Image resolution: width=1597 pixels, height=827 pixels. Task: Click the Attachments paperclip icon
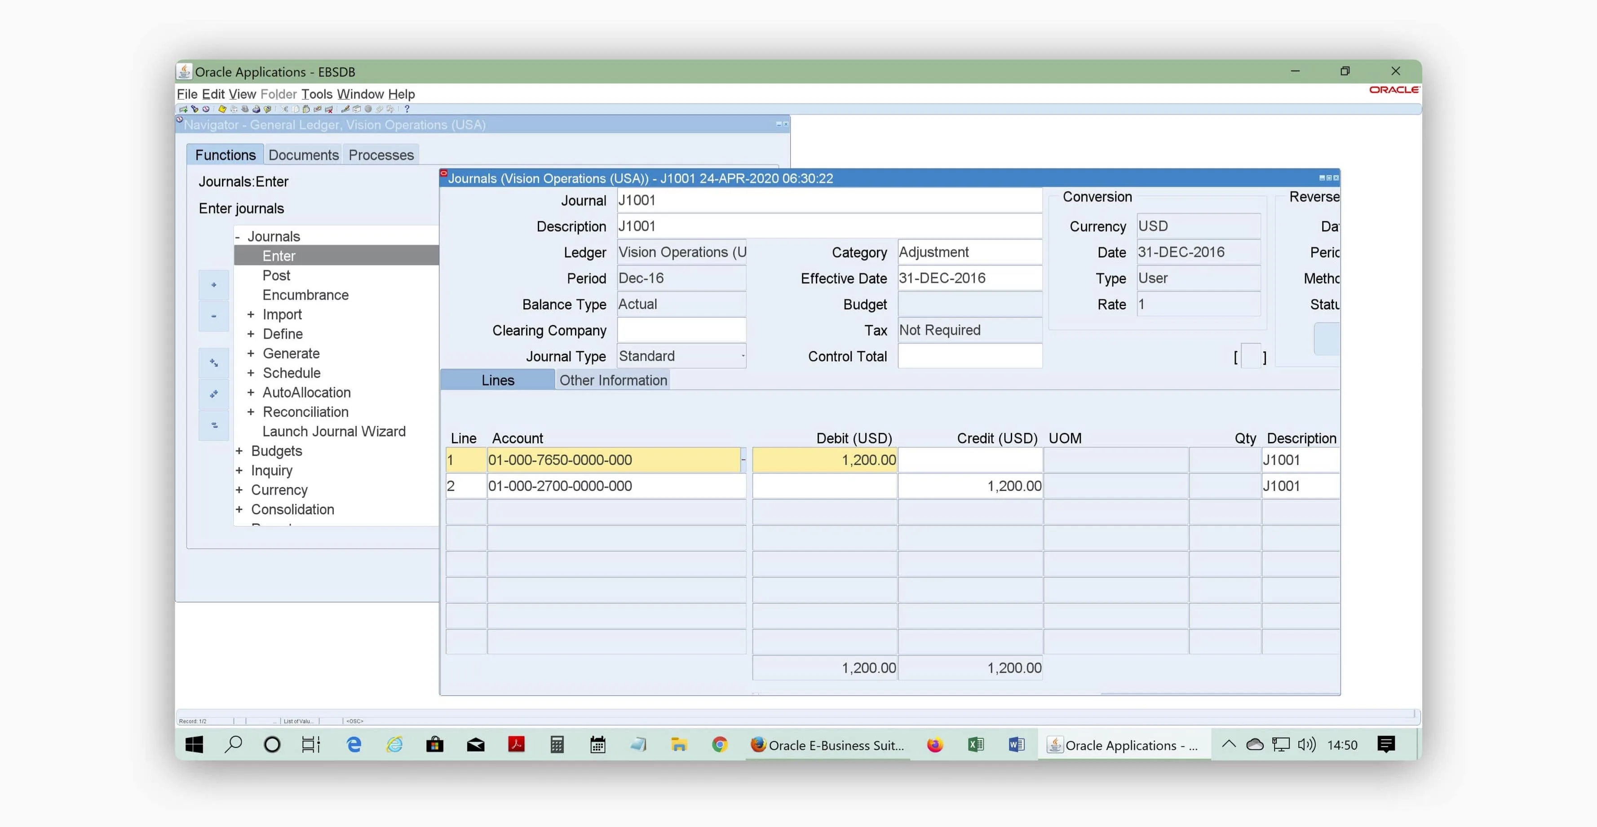point(380,109)
